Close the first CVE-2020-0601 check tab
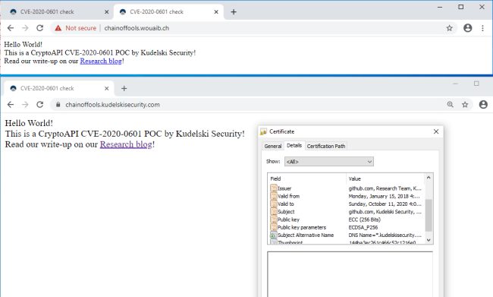The width and height of the screenshot is (493, 297). [x=107, y=12]
